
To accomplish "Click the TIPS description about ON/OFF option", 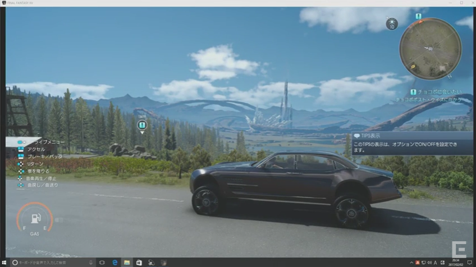I will (405, 147).
